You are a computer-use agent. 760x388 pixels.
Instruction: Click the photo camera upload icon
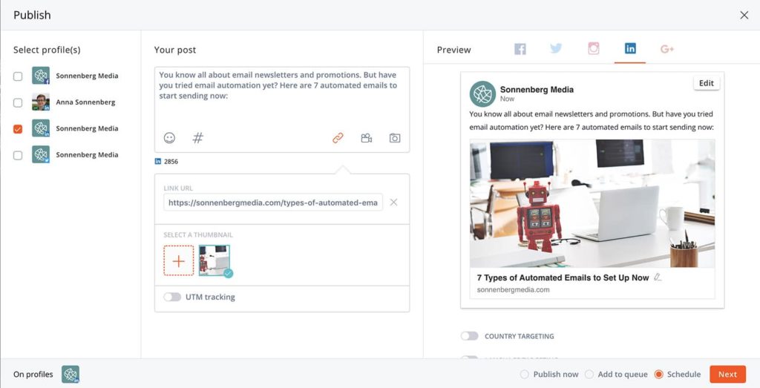[x=395, y=138]
